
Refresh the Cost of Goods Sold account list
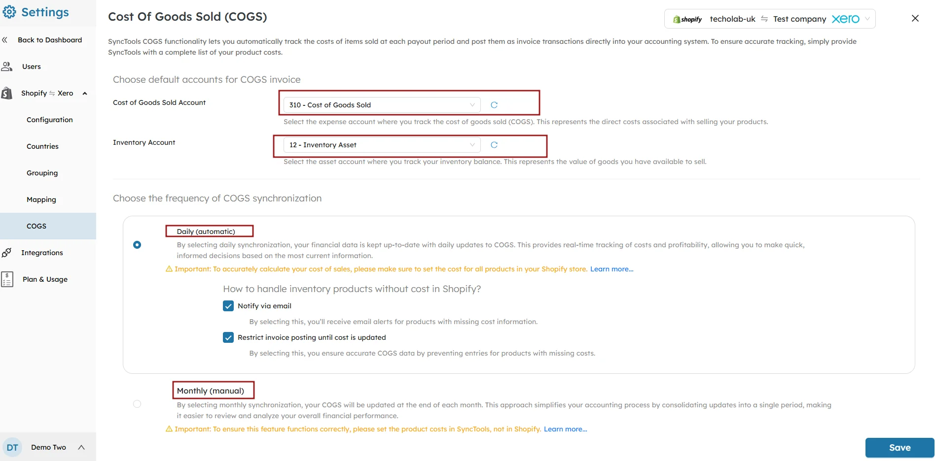click(x=494, y=104)
